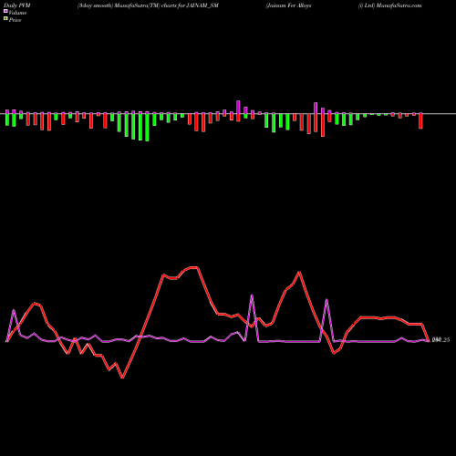Click the lowest trough of the red price line
The width and height of the screenshot is (456, 456).
122,378
